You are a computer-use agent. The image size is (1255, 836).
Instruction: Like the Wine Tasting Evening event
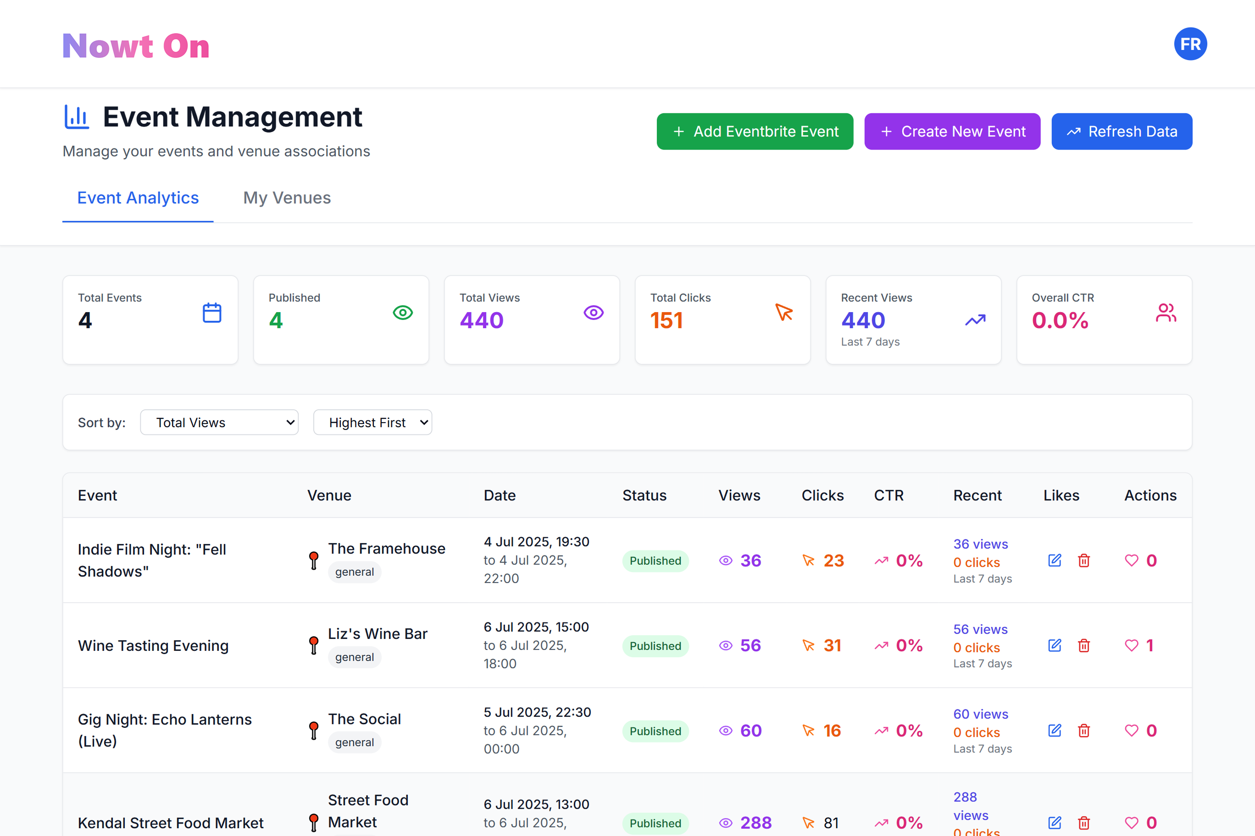(x=1131, y=646)
